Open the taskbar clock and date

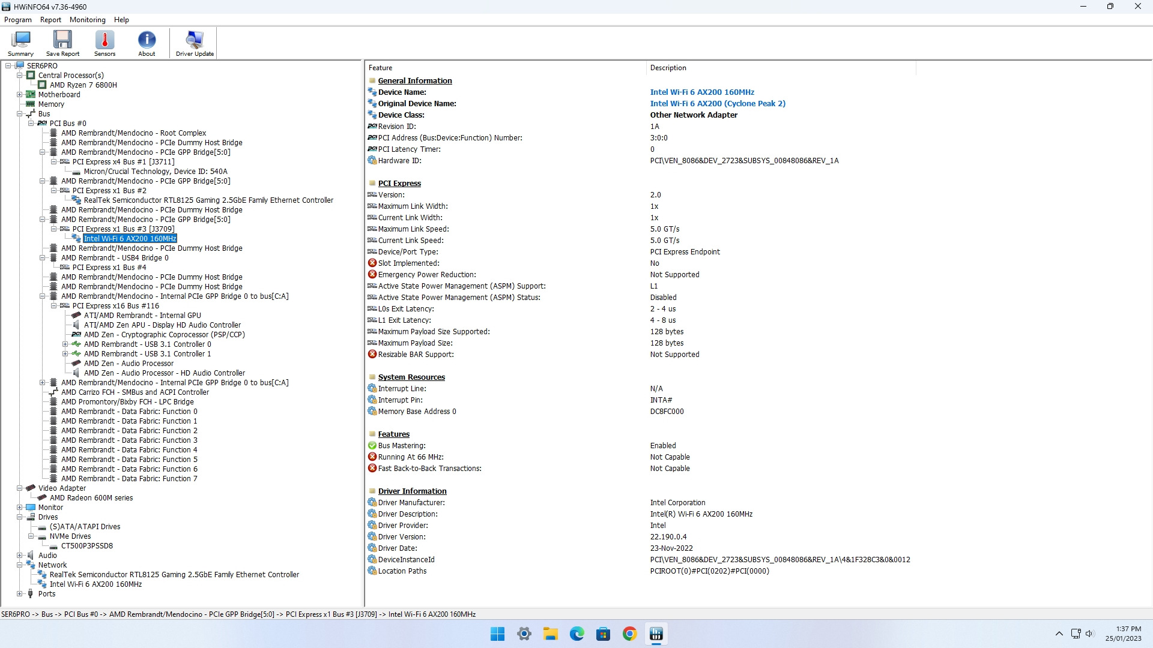click(x=1124, y=634)
